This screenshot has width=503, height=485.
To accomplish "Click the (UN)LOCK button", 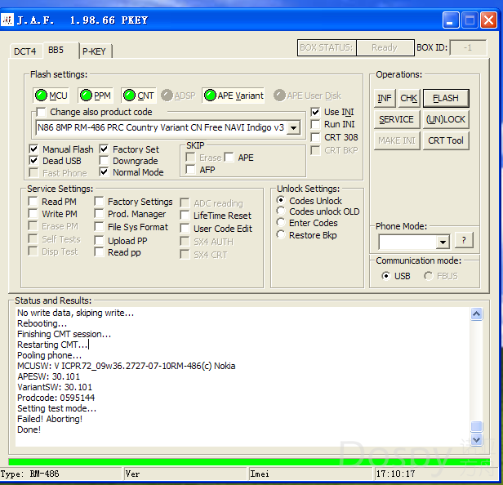I will point(446,119).
